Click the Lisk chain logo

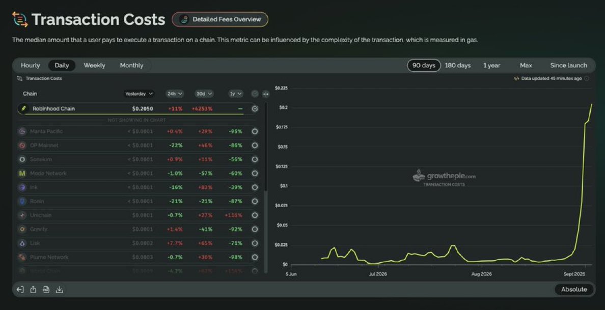point(22,243)
